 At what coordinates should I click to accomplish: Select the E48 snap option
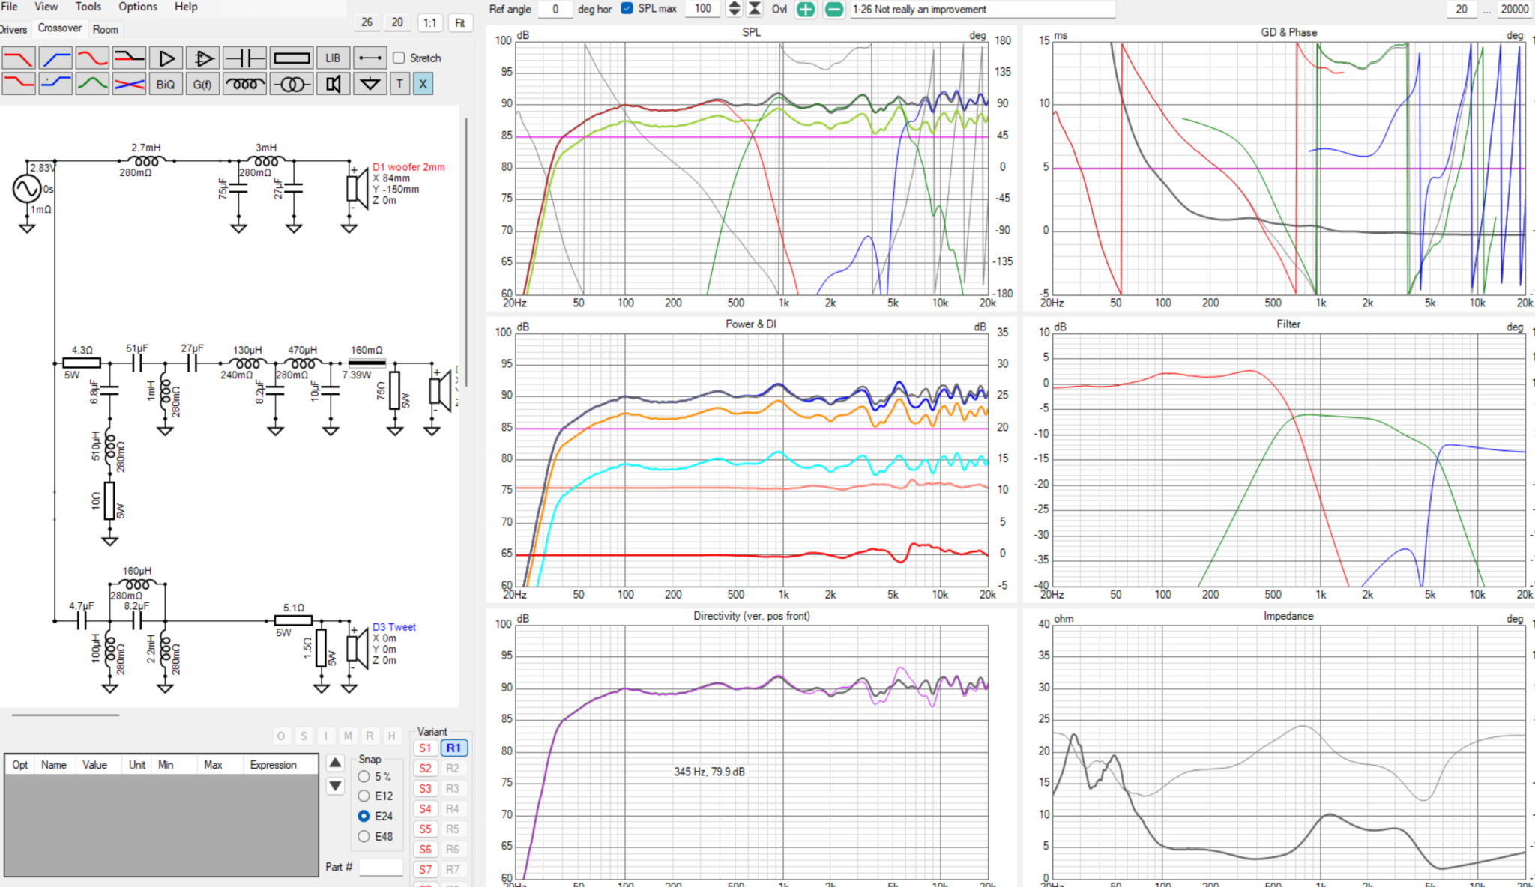(364, 836)
